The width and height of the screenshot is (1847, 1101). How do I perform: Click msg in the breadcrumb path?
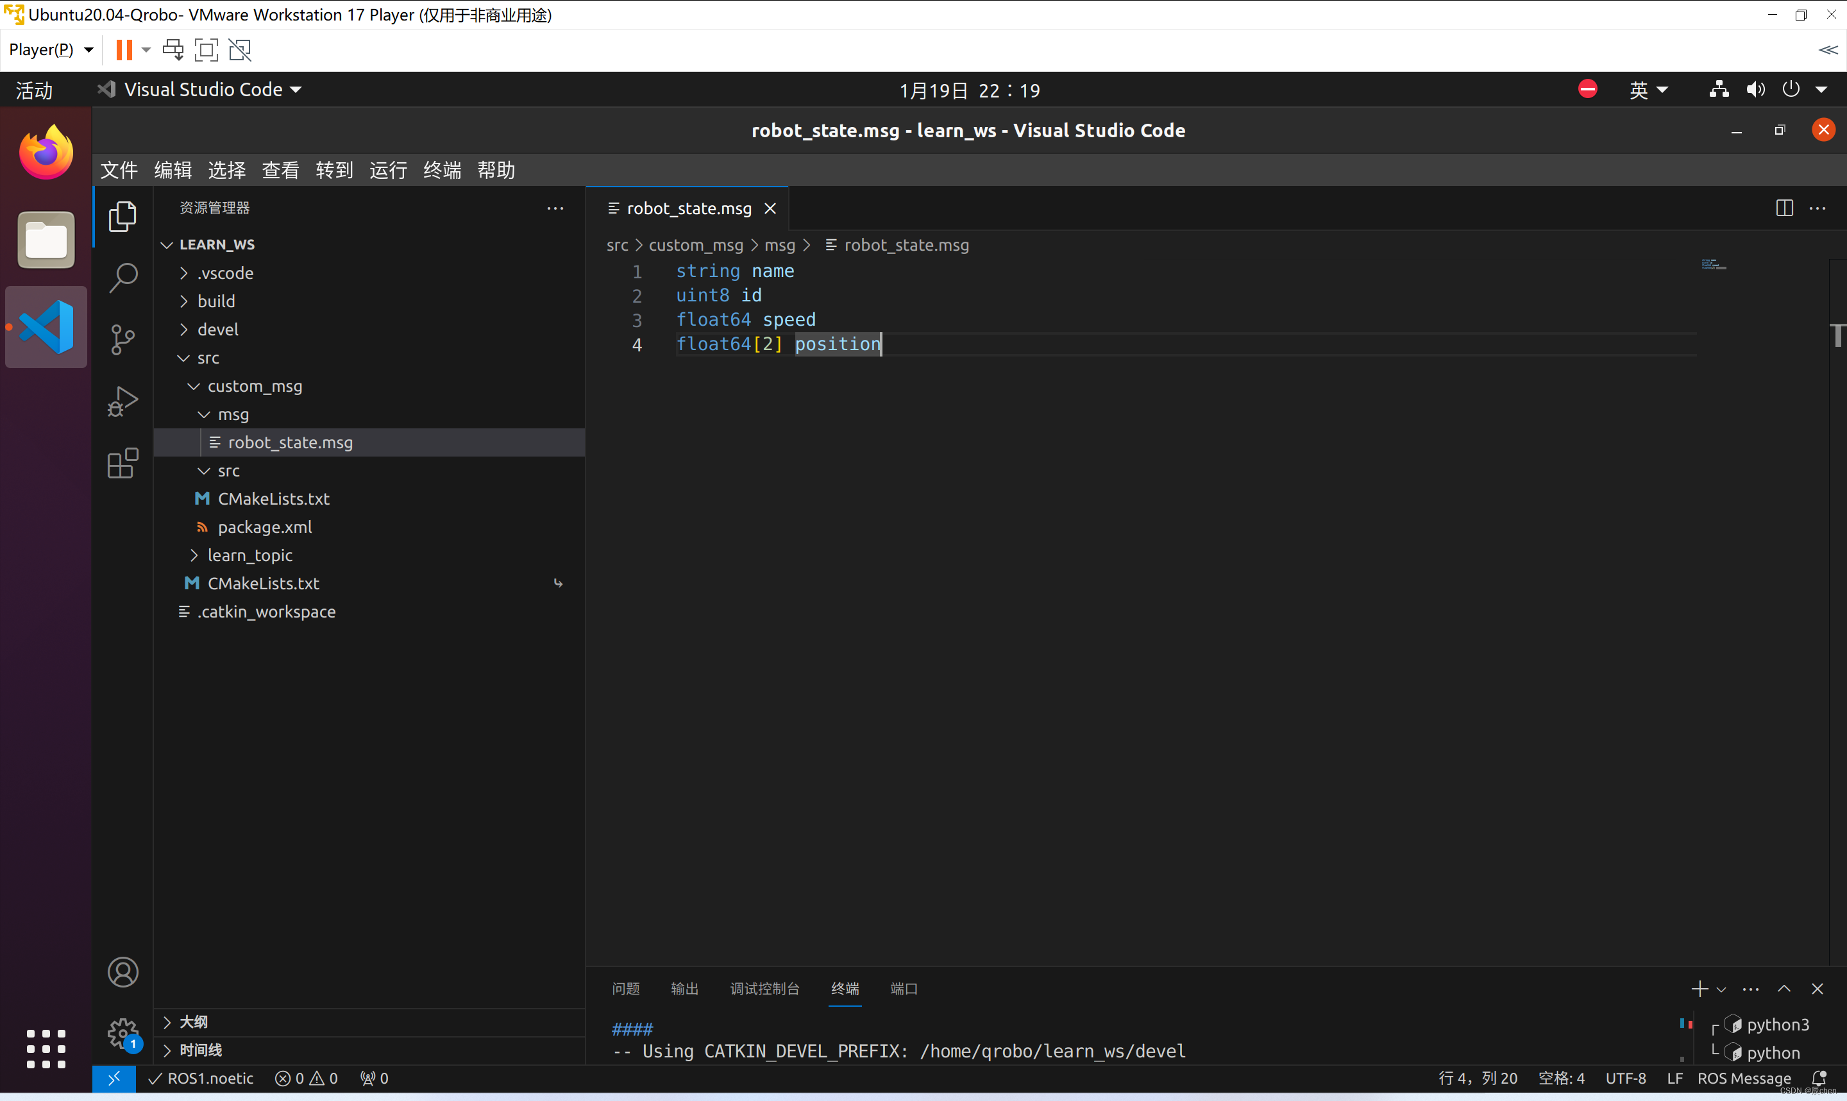[x=780, y=245]
